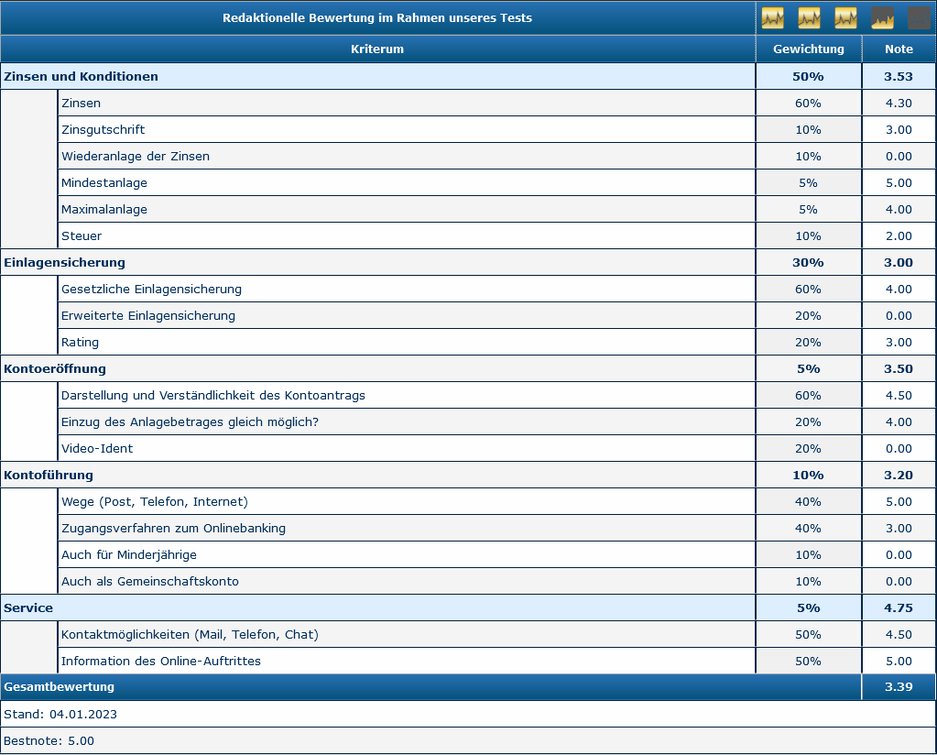937x755 pixels.
Task: Click the Steuer criterion label
Action: [x=82, y=236]
